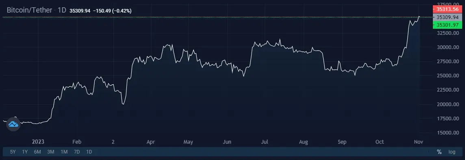
Task: Select the 1M time range
Action: pyautogui.click(x=64, y=152)
